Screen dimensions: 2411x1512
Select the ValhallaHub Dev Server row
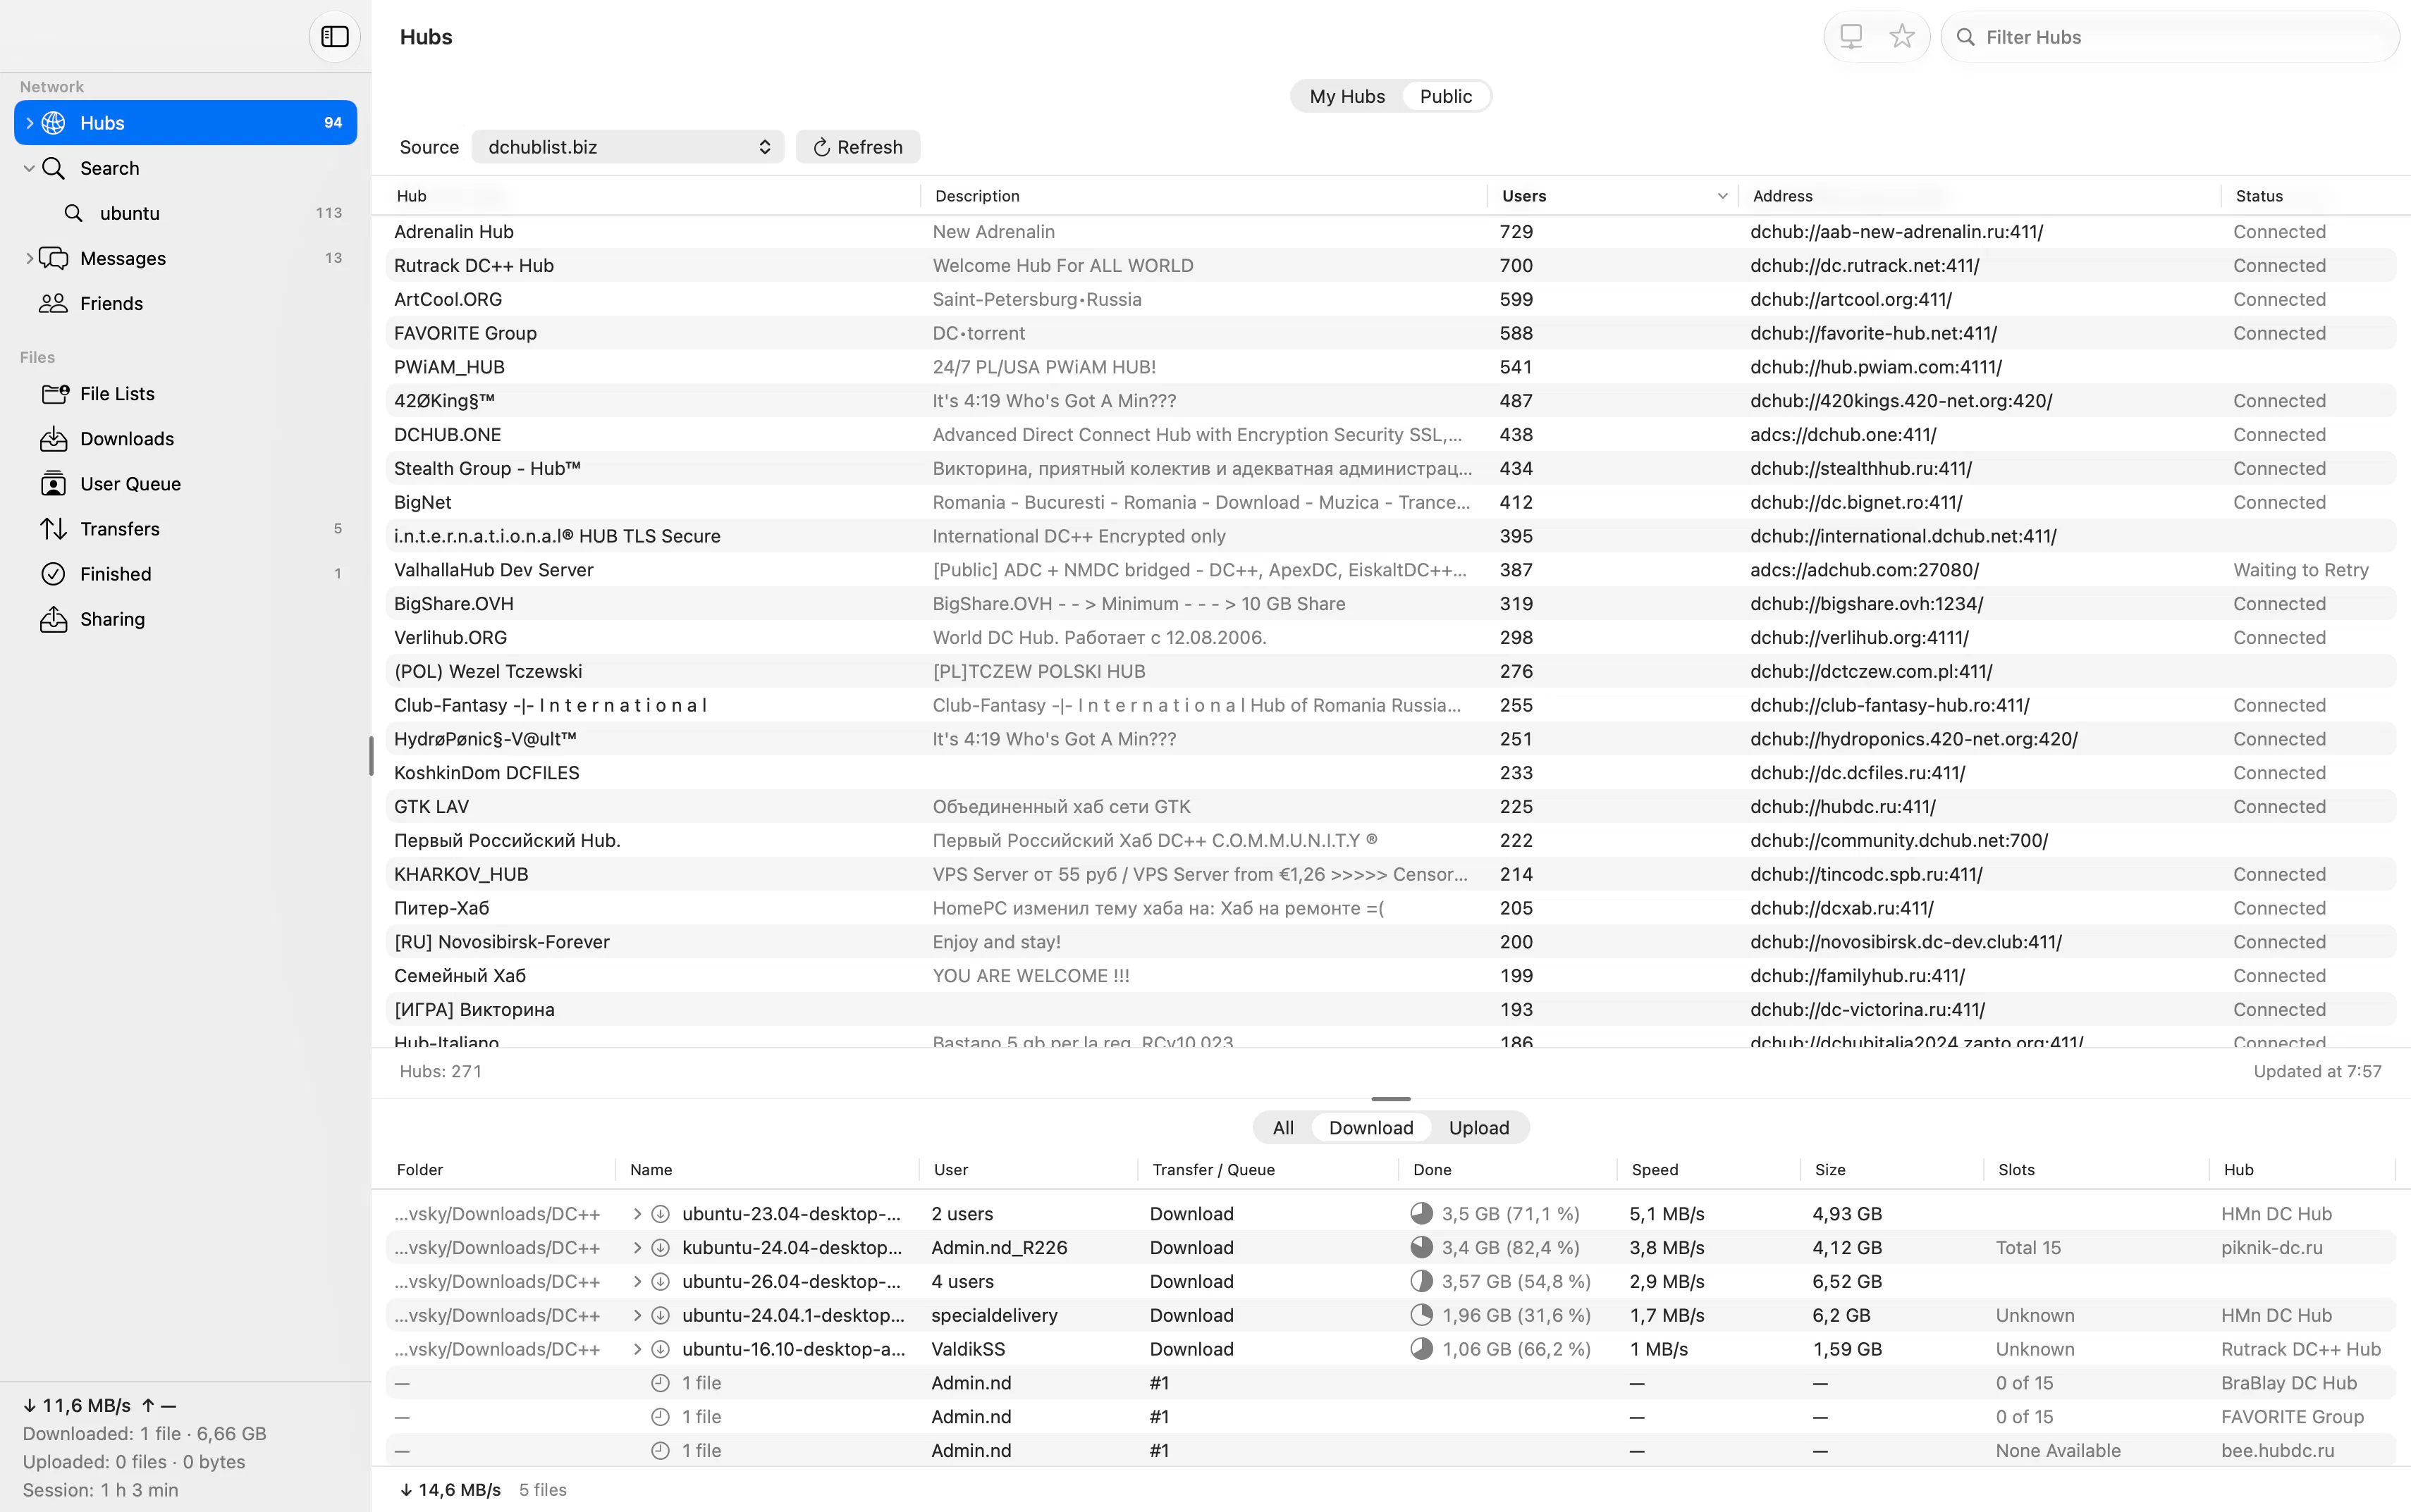1391,570
